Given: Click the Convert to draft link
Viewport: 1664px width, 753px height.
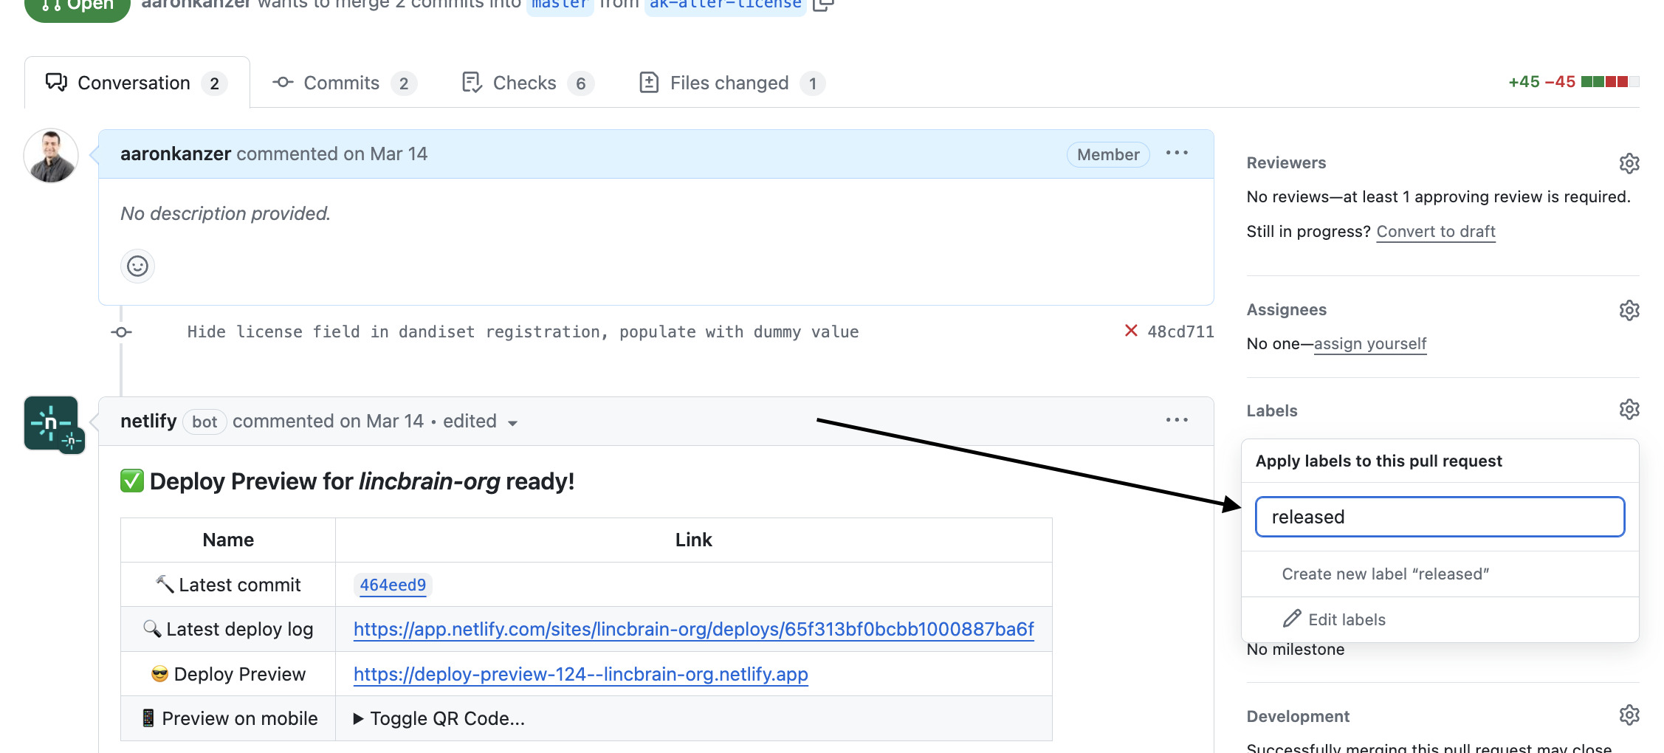Looking at the screenshot, I should pyautogui.click(x=1435, y=231).
